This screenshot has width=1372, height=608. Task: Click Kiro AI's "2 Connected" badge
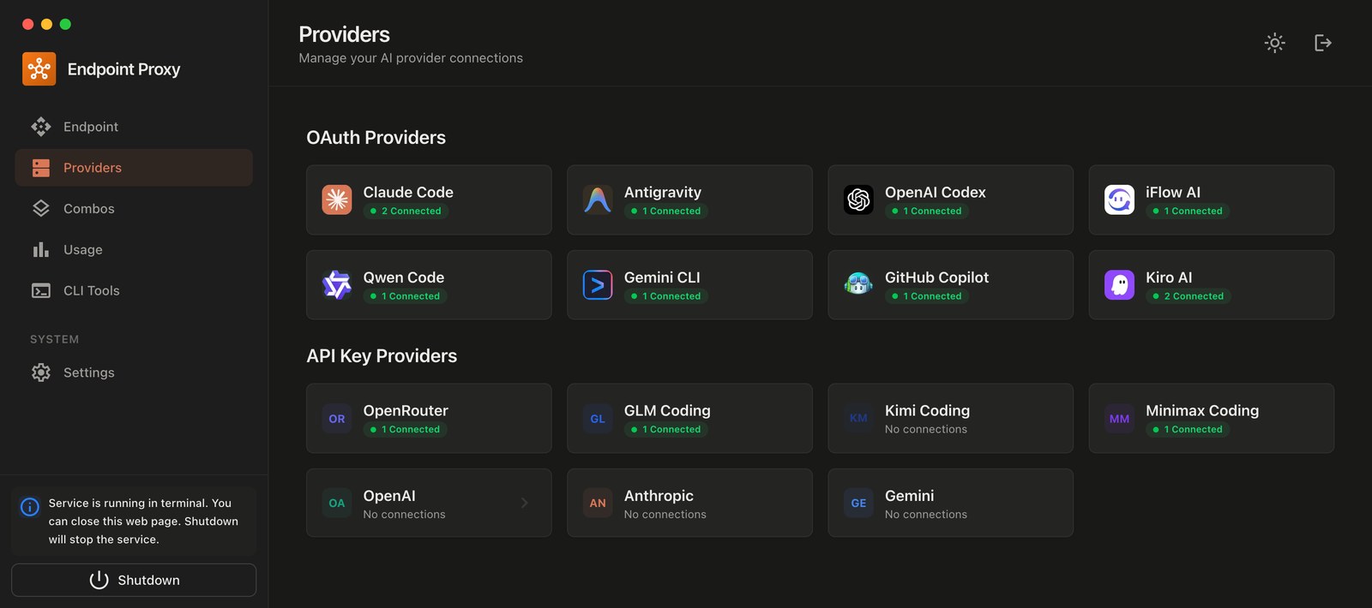coord(1188,296)
